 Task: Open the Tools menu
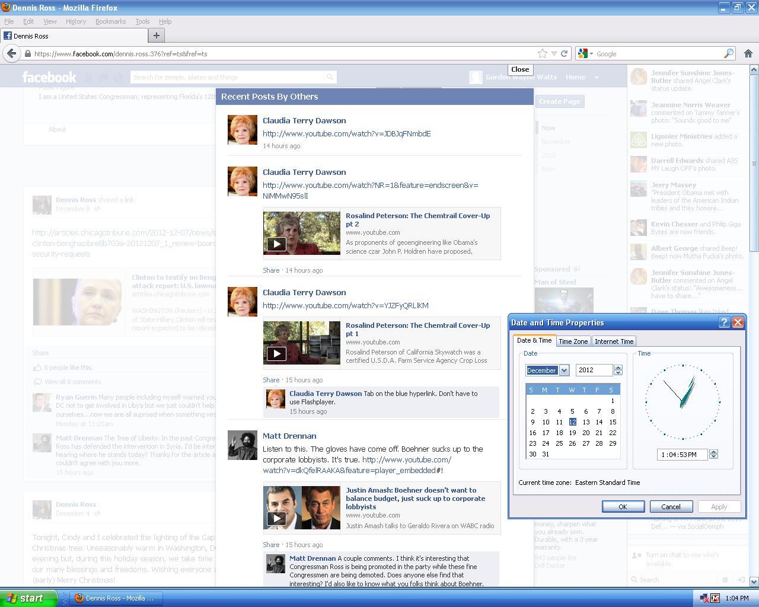pos(142,21)
